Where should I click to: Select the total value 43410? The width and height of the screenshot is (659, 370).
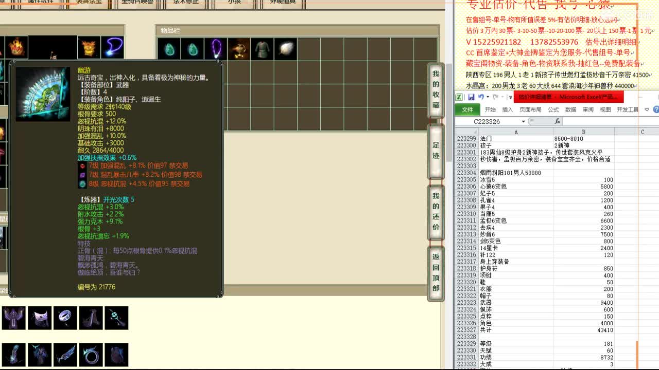[583, 330]
